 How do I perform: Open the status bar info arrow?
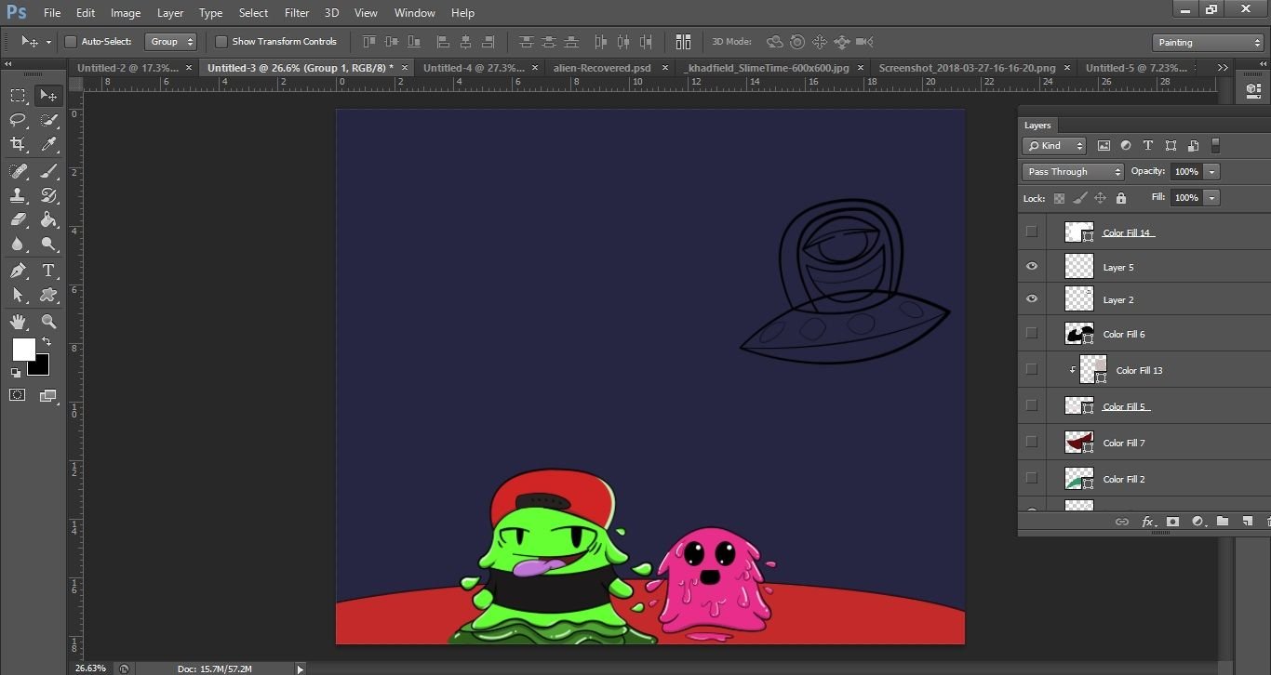click(x=300, y=668)
